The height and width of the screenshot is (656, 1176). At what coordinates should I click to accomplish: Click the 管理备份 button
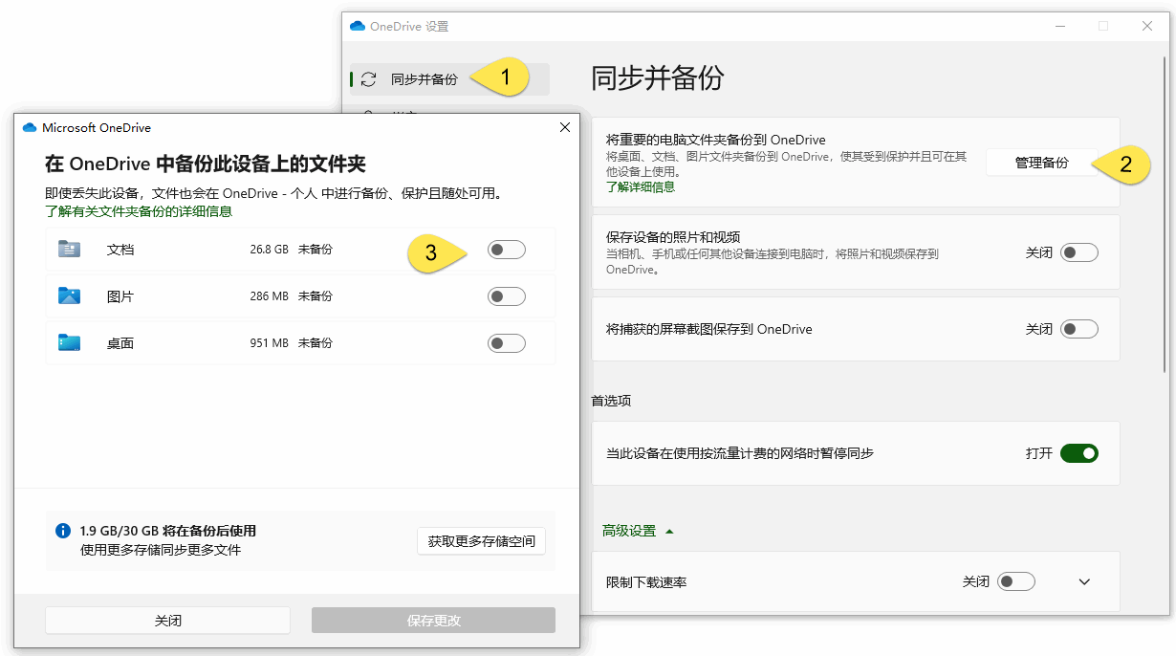click(x=1042, y=164)
